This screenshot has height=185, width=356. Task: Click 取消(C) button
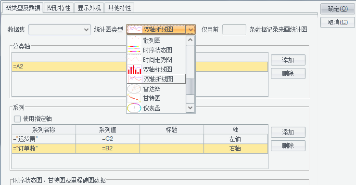pos(338,22)
